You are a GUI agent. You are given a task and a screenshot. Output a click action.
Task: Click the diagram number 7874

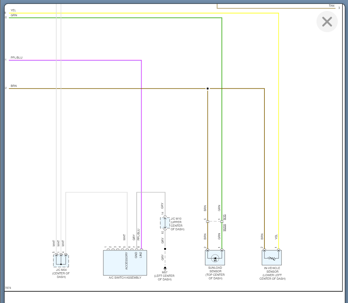8,288
